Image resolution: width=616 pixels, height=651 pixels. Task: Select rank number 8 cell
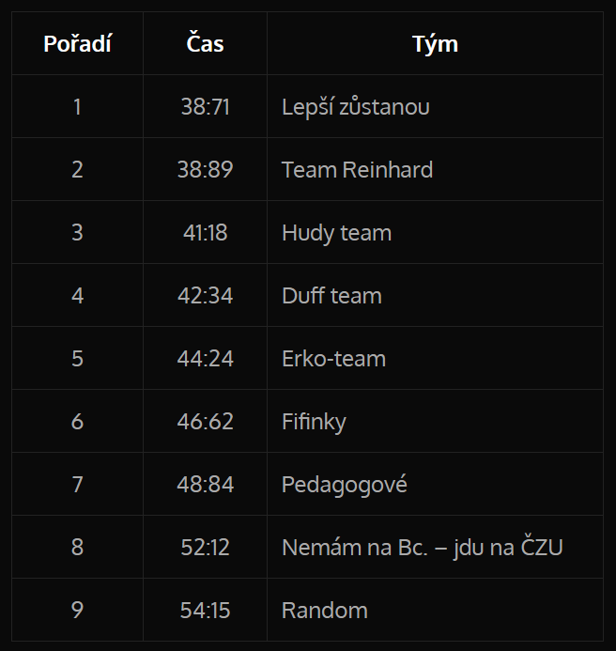tap(77, 548)
